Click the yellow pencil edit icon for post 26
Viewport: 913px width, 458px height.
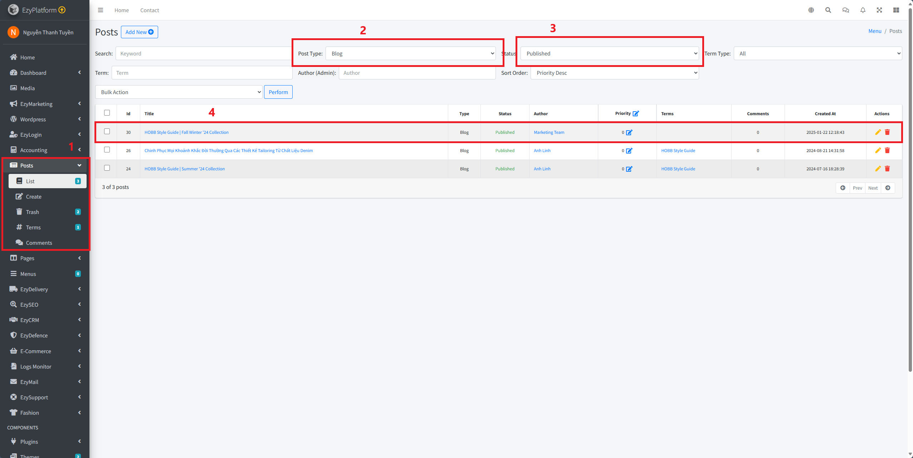coord(878,150)
